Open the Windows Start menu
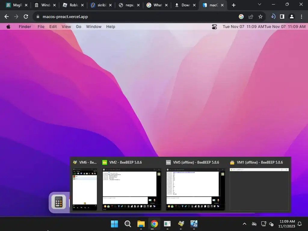Image resolution: width=308 pixels, height=231 pixels. (x=114, y=224)
